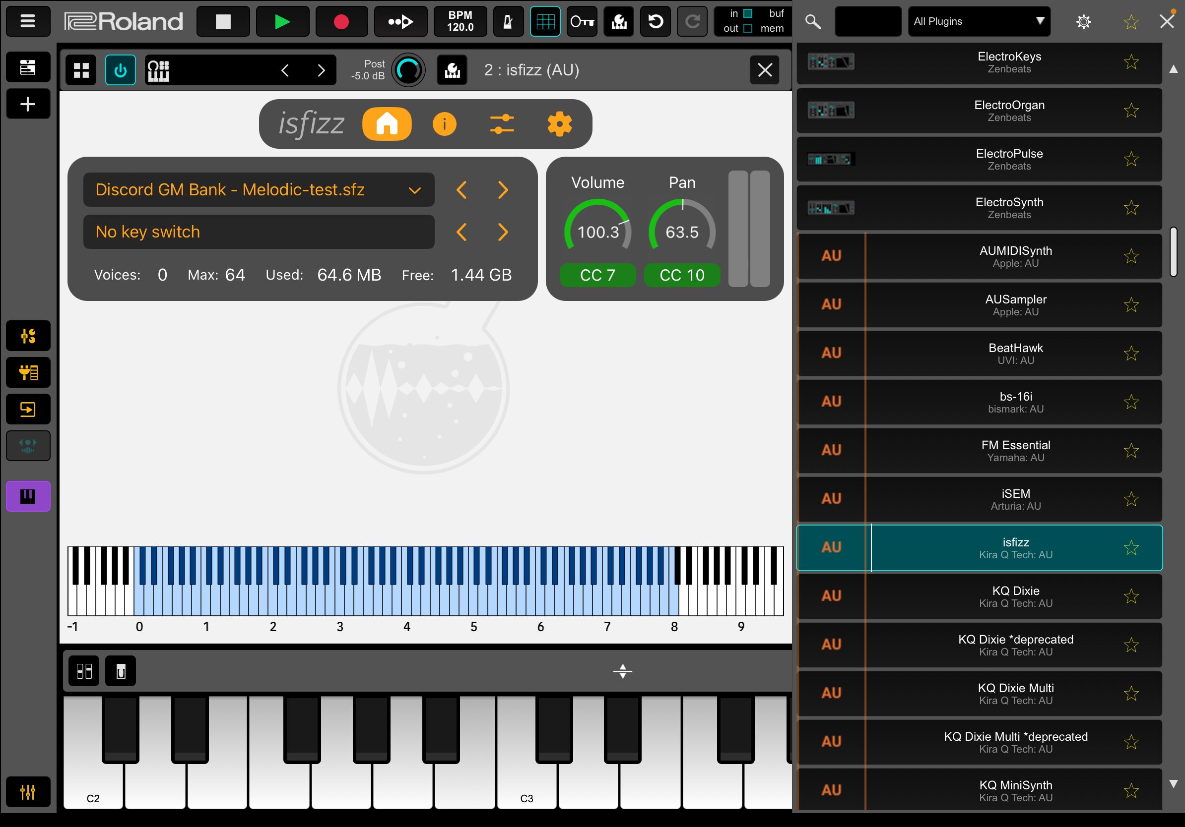Image resolution: width=1185 pixels, height=827 pixels.
Task: Start recording with the red record button
Action: pos(341,21)
